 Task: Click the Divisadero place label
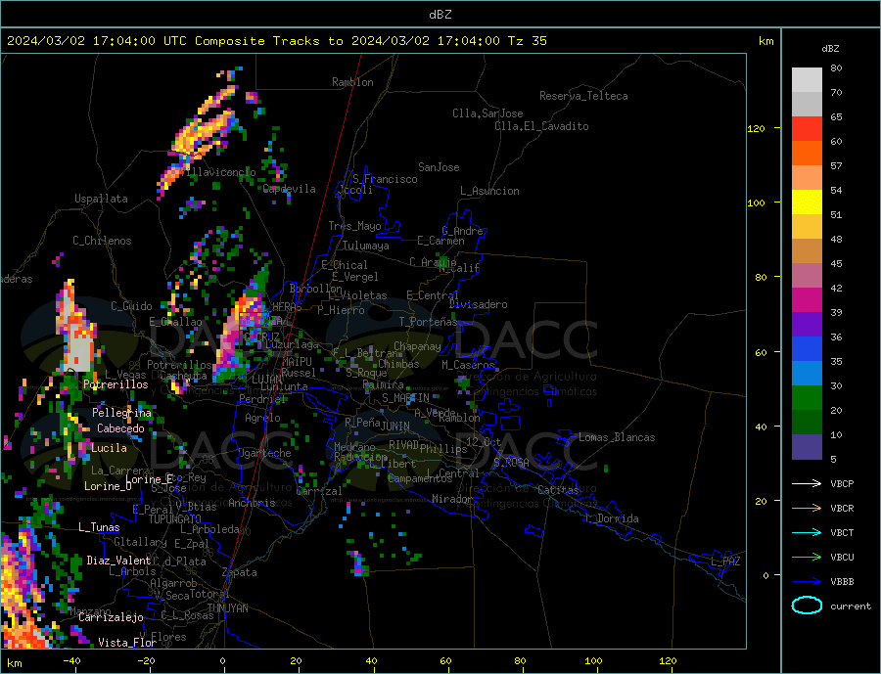478,304
